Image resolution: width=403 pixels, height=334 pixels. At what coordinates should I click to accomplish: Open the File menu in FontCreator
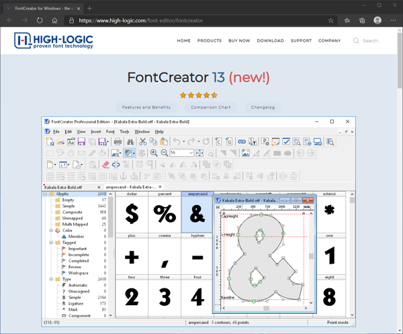tap(56, 131)
